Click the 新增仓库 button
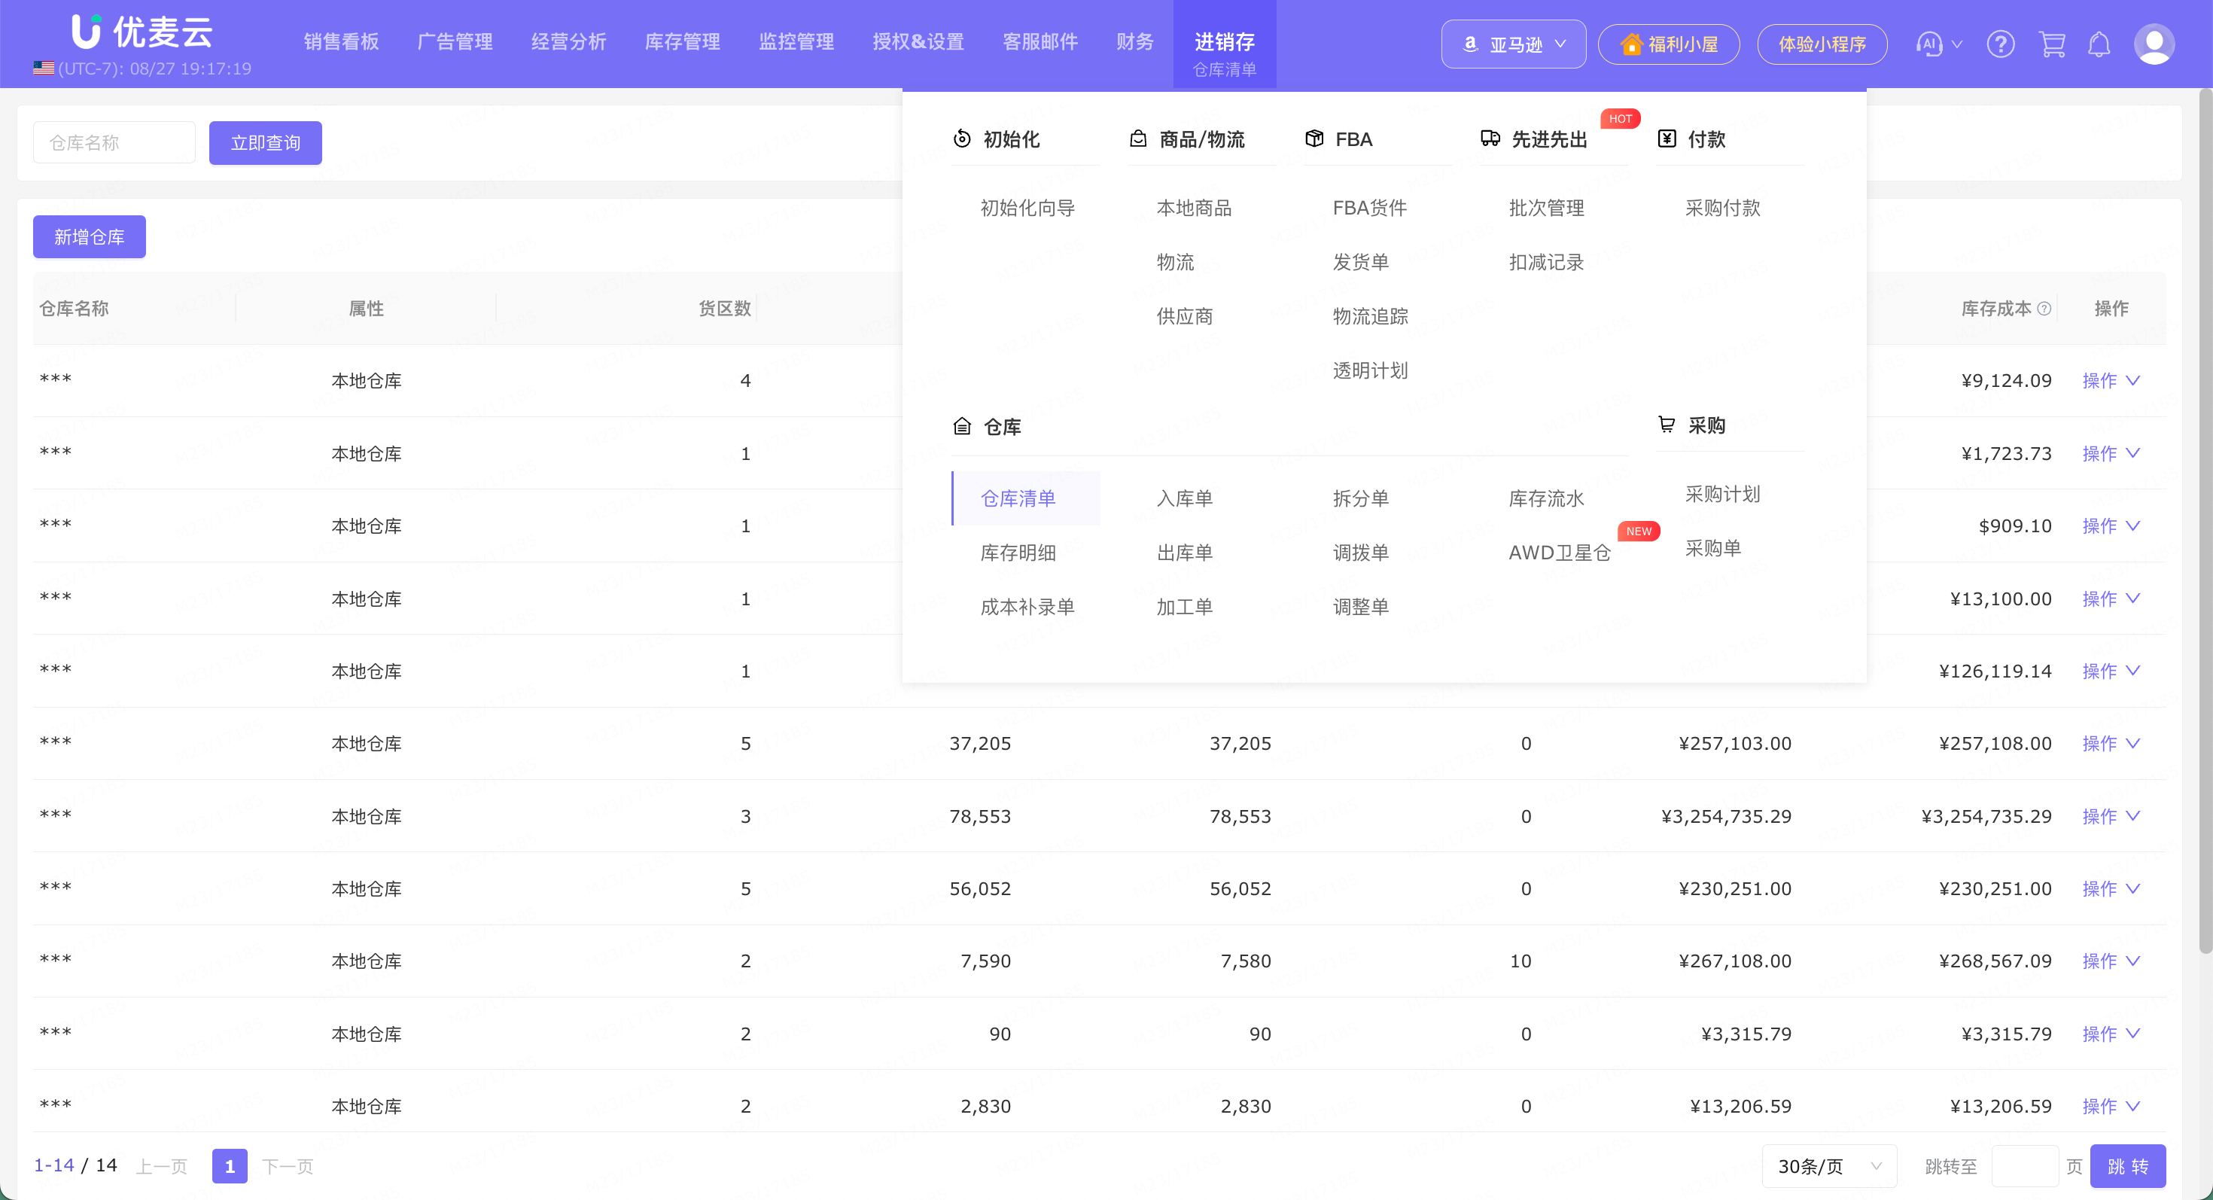Viewport: 2213px width, 1200px height. pos(90,237)
